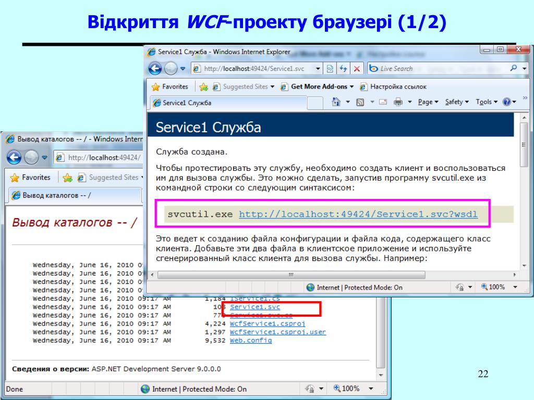Viewport: 534px width, 400px height.
Task: Open Get More Add-ons link
Action: (x=317, y=86)
